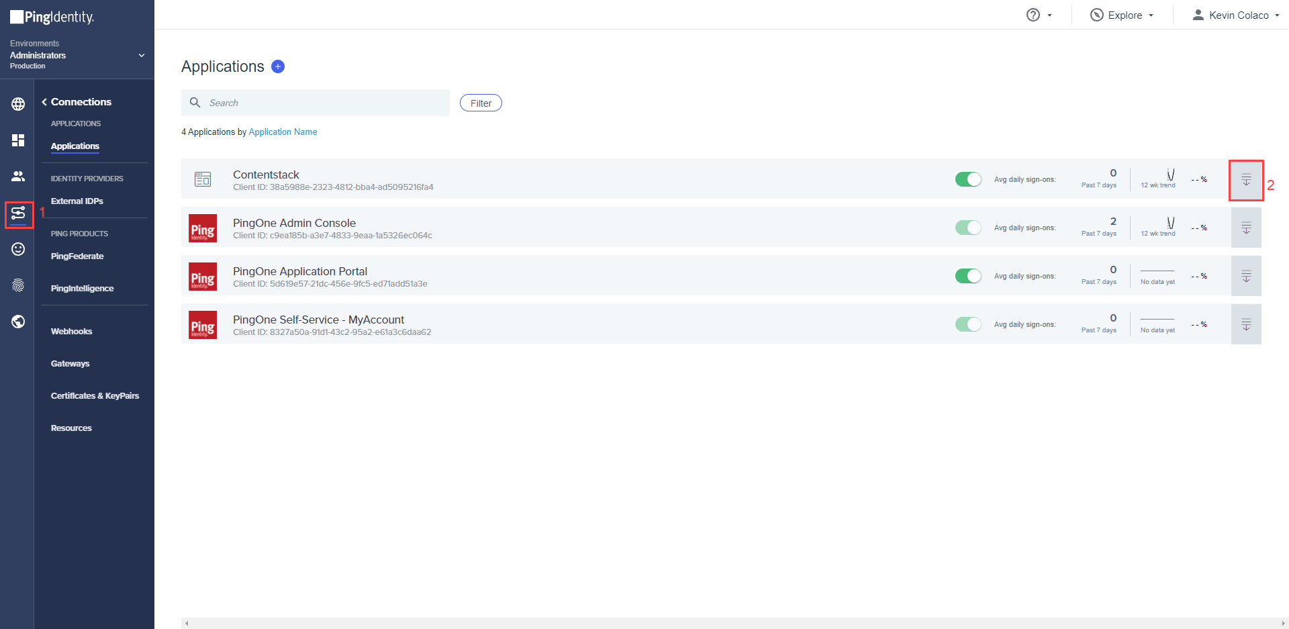Screen dimensions: 1289x629
Task: Expand PingOne Self-Service MyAccount details
Action: click(x=1246, y=324)
